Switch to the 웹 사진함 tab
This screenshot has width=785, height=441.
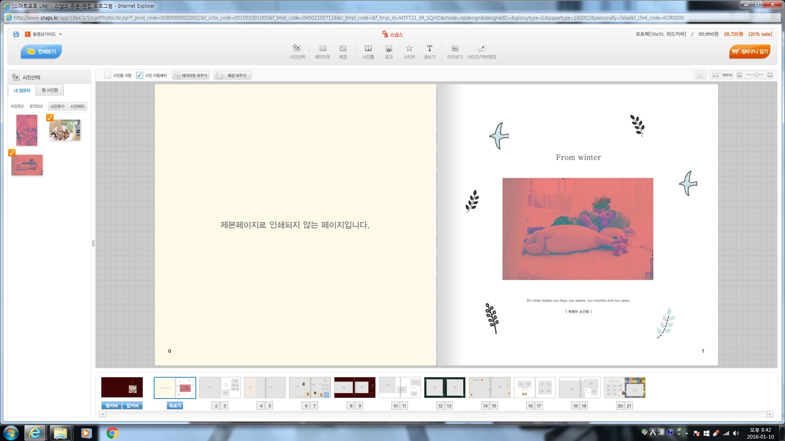[x=49, y=90]
